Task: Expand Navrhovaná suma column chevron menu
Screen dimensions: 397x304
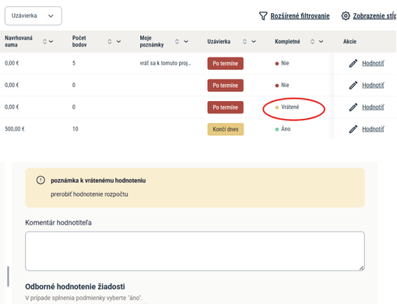Action: [x=51, y=41]
